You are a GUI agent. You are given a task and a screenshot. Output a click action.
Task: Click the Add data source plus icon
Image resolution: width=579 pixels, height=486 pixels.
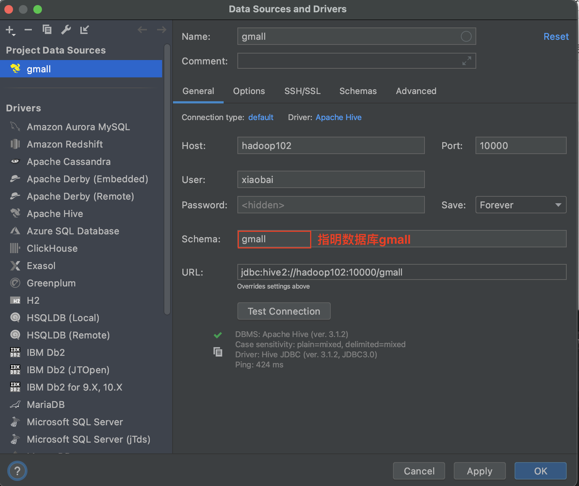pos(10,30)
